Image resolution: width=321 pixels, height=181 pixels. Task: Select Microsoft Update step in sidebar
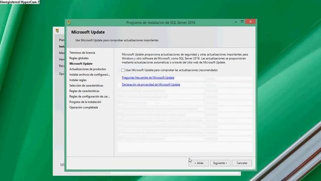coord(81,64)
